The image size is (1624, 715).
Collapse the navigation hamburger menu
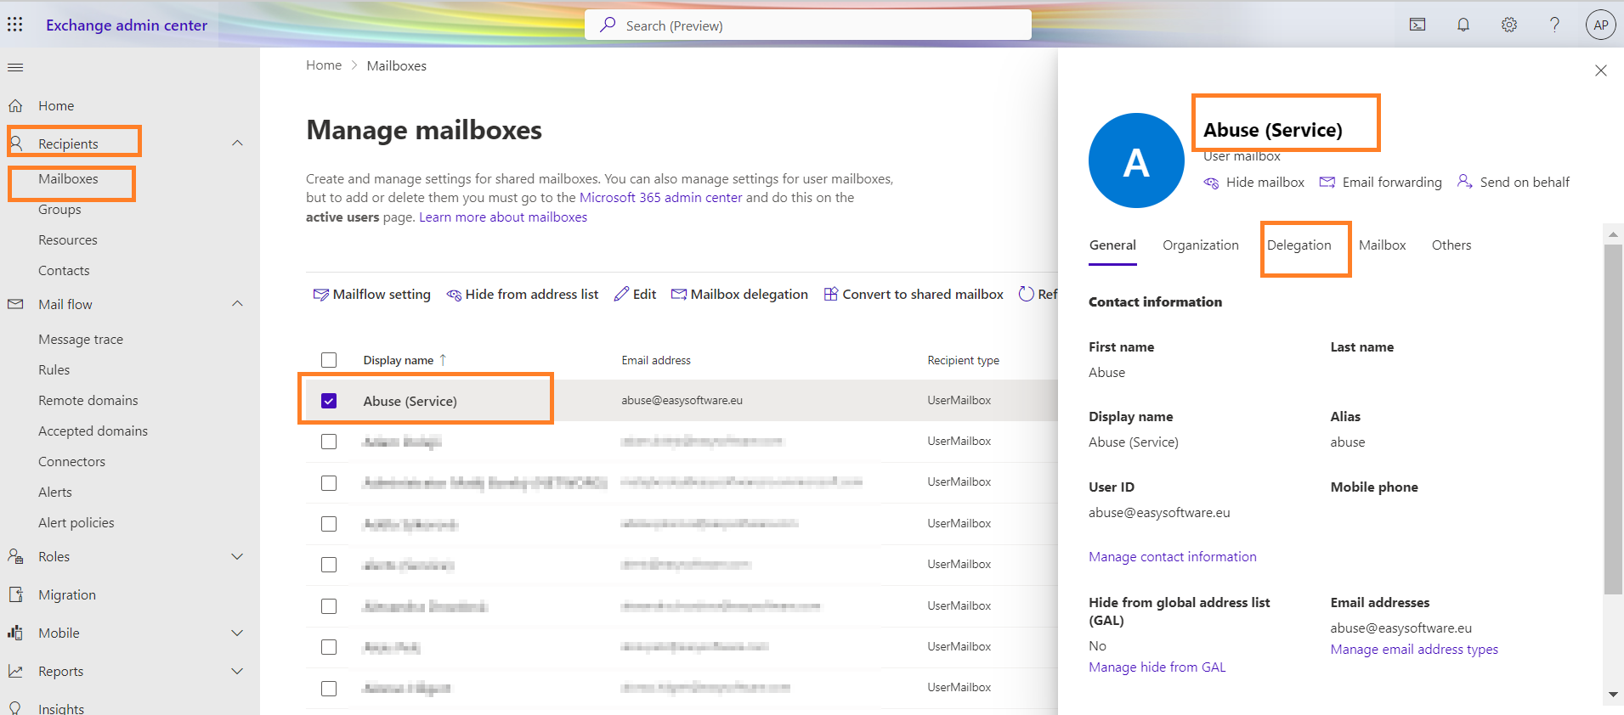click(x=15, y=67)
